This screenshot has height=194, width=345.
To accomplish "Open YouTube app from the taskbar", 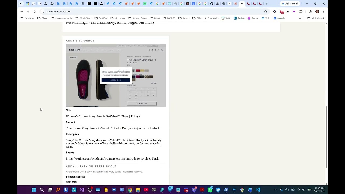I will 146,190.
